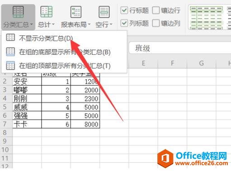Image resolution: width=231 pixels, height=171 pixels.
Task: Select column E header
Action: tap(143, 63)
